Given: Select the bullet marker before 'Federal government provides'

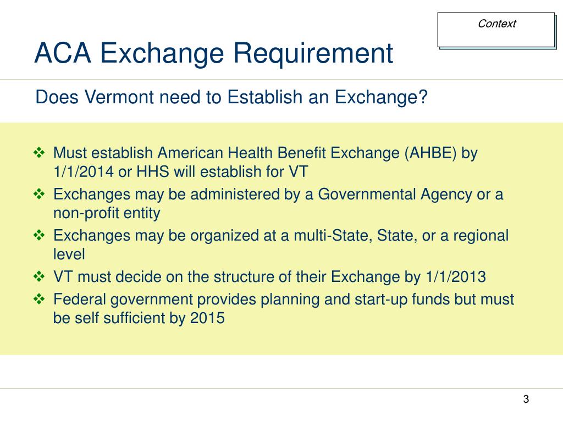Looking at the screenshot, I should (x=39, y=299).
